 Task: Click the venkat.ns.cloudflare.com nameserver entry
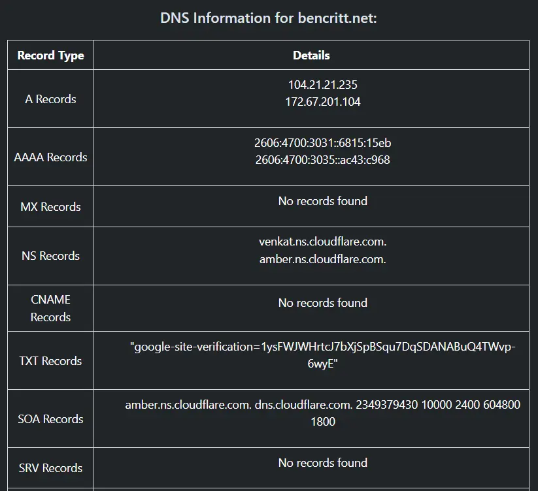[323, 242]
